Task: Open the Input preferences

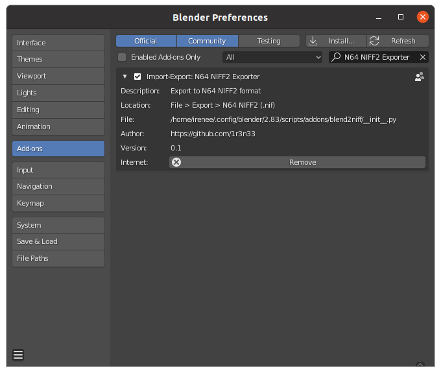Action: [x=58, y=170]
